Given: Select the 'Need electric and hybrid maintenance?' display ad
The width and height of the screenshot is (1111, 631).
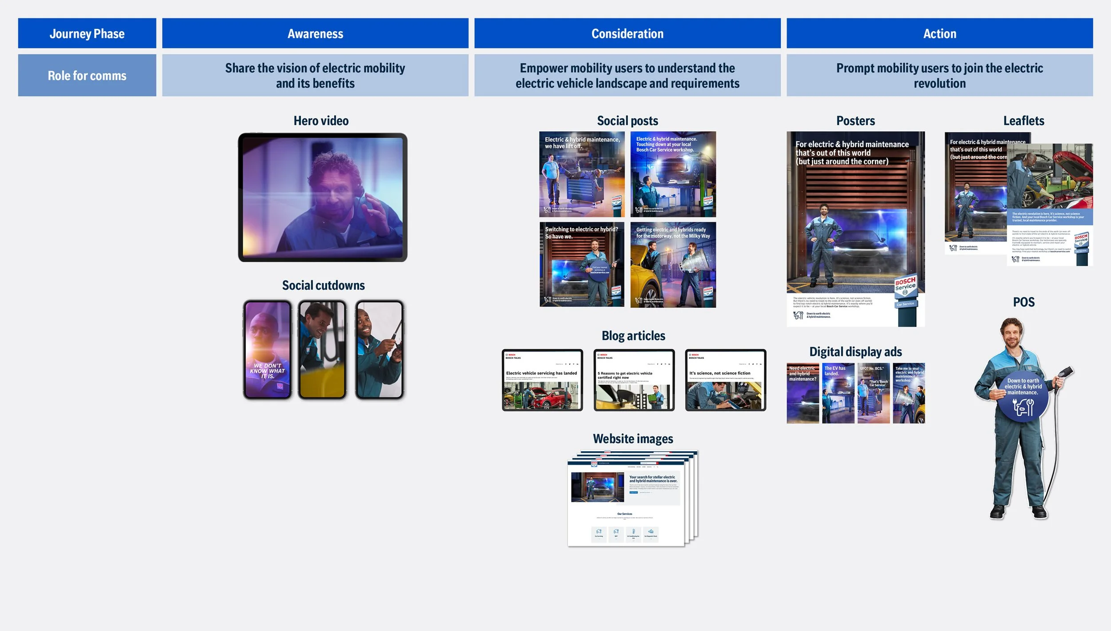Looking at the screenshot, I should [x=803, y=393].
